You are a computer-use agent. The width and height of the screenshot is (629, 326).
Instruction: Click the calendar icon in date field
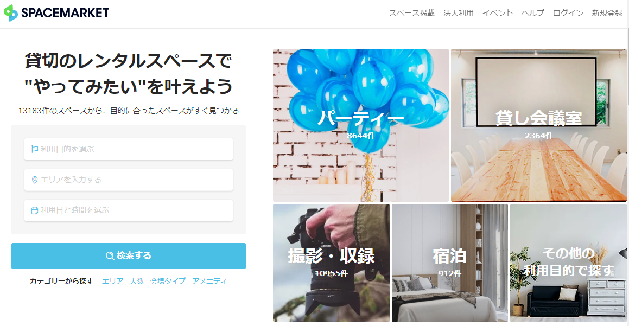coord(35,210)
